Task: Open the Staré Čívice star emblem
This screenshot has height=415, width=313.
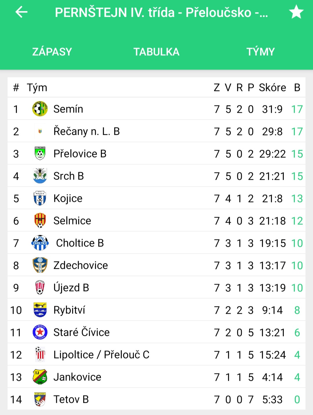Action: (x=40, y=332)
